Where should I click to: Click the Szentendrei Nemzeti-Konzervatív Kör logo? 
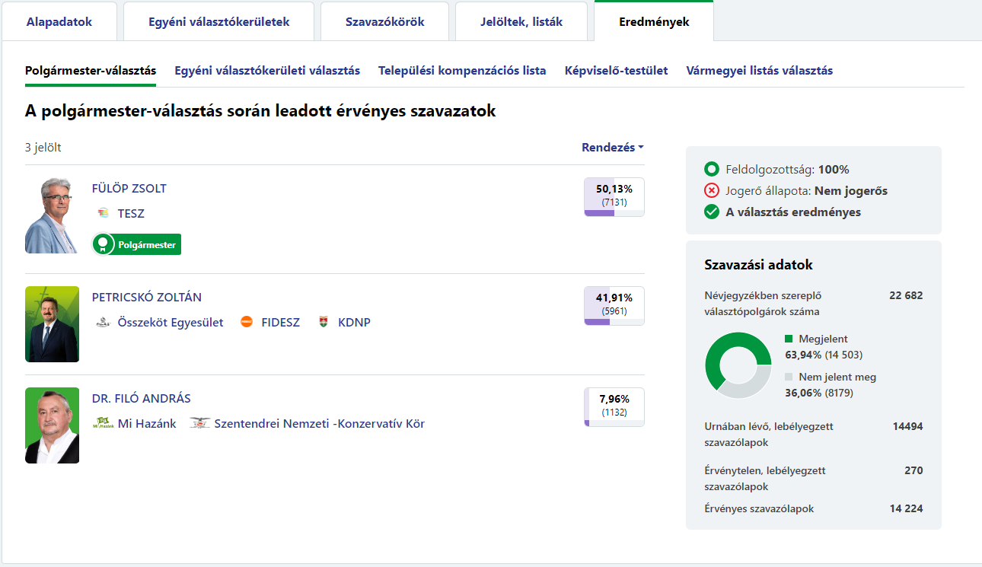tap(199, 423)
